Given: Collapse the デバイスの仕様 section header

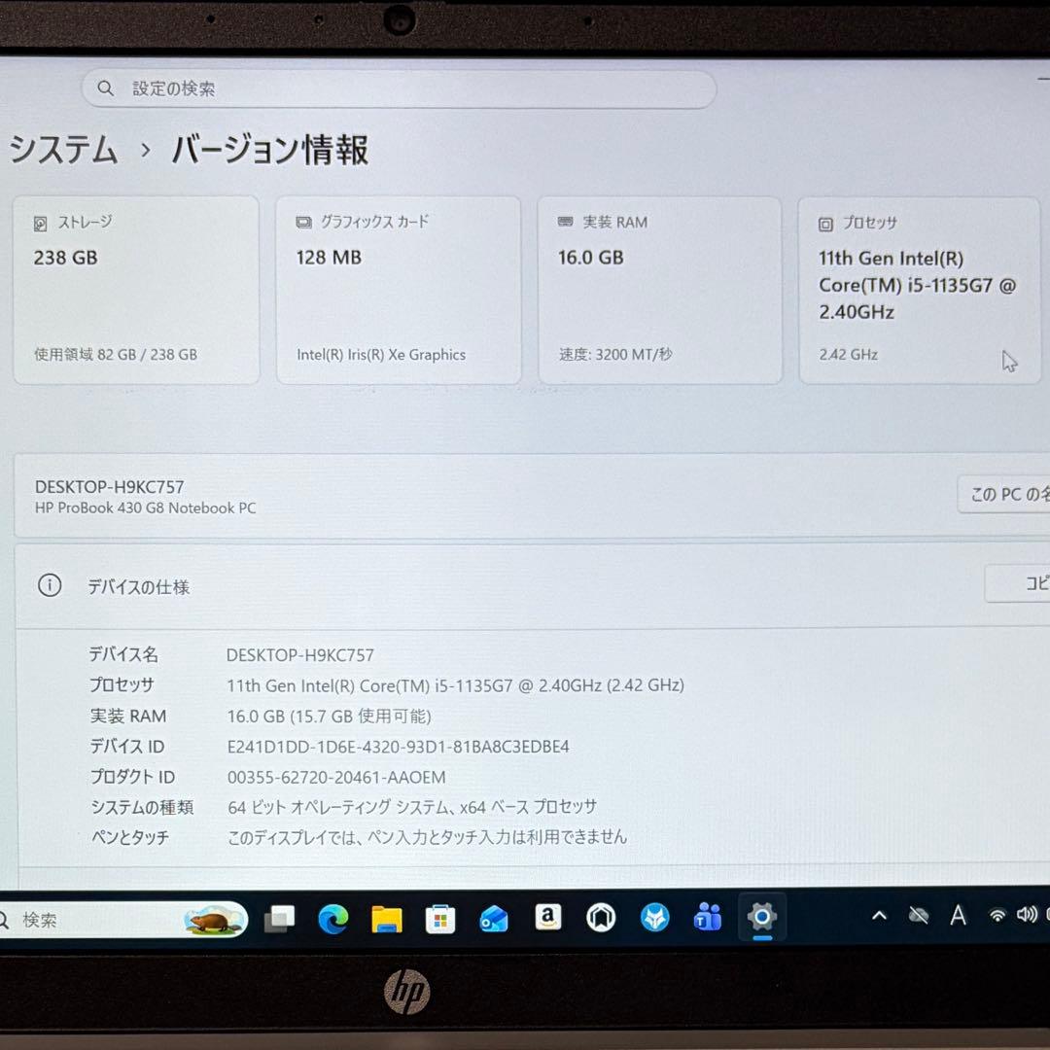Looking at the screenshot, I should (x=533, y=586).
